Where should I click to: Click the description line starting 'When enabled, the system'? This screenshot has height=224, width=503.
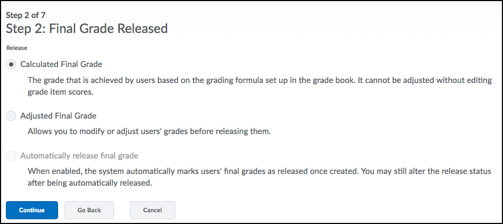coord(259,171)
